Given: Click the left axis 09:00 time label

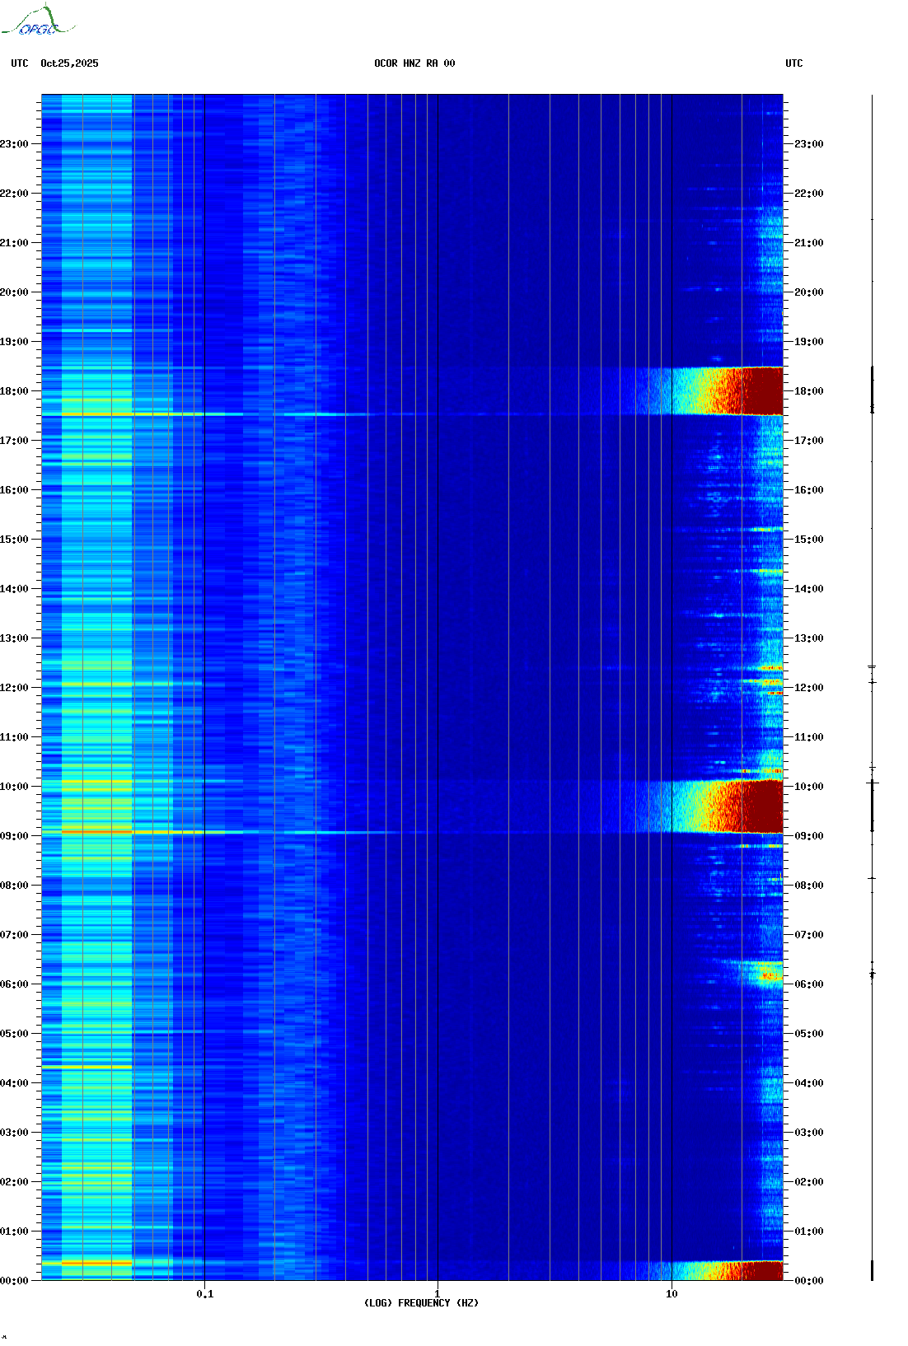Looking at the screenshot, I should coord(14,836).
